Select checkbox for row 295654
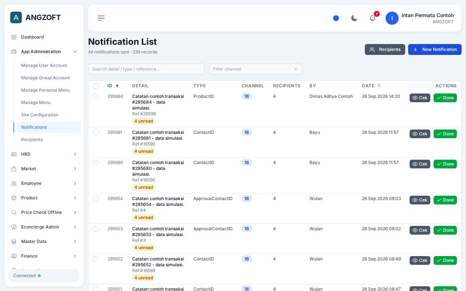Image resolution: width=466 pixels, height=291 pixels. click(96, 199)
